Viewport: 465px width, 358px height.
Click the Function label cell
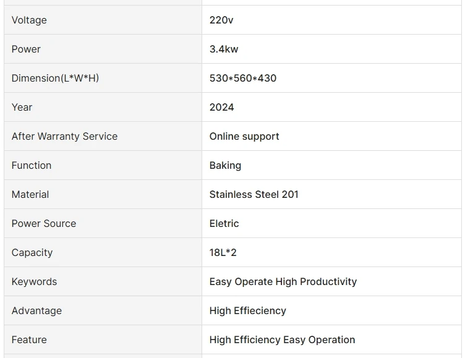point(32,166)
